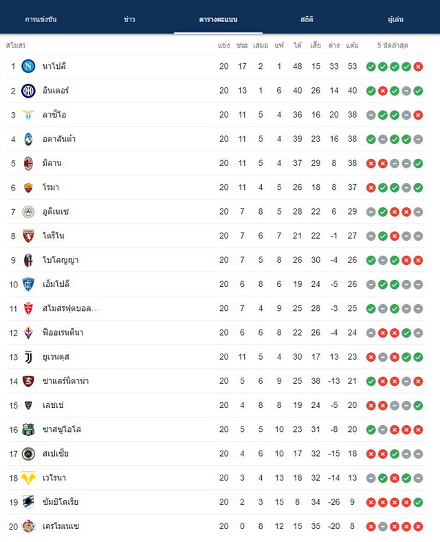440x542 pixels.
Task: Click the Sassuolo green crest icon
Action: tap(28, 429)
